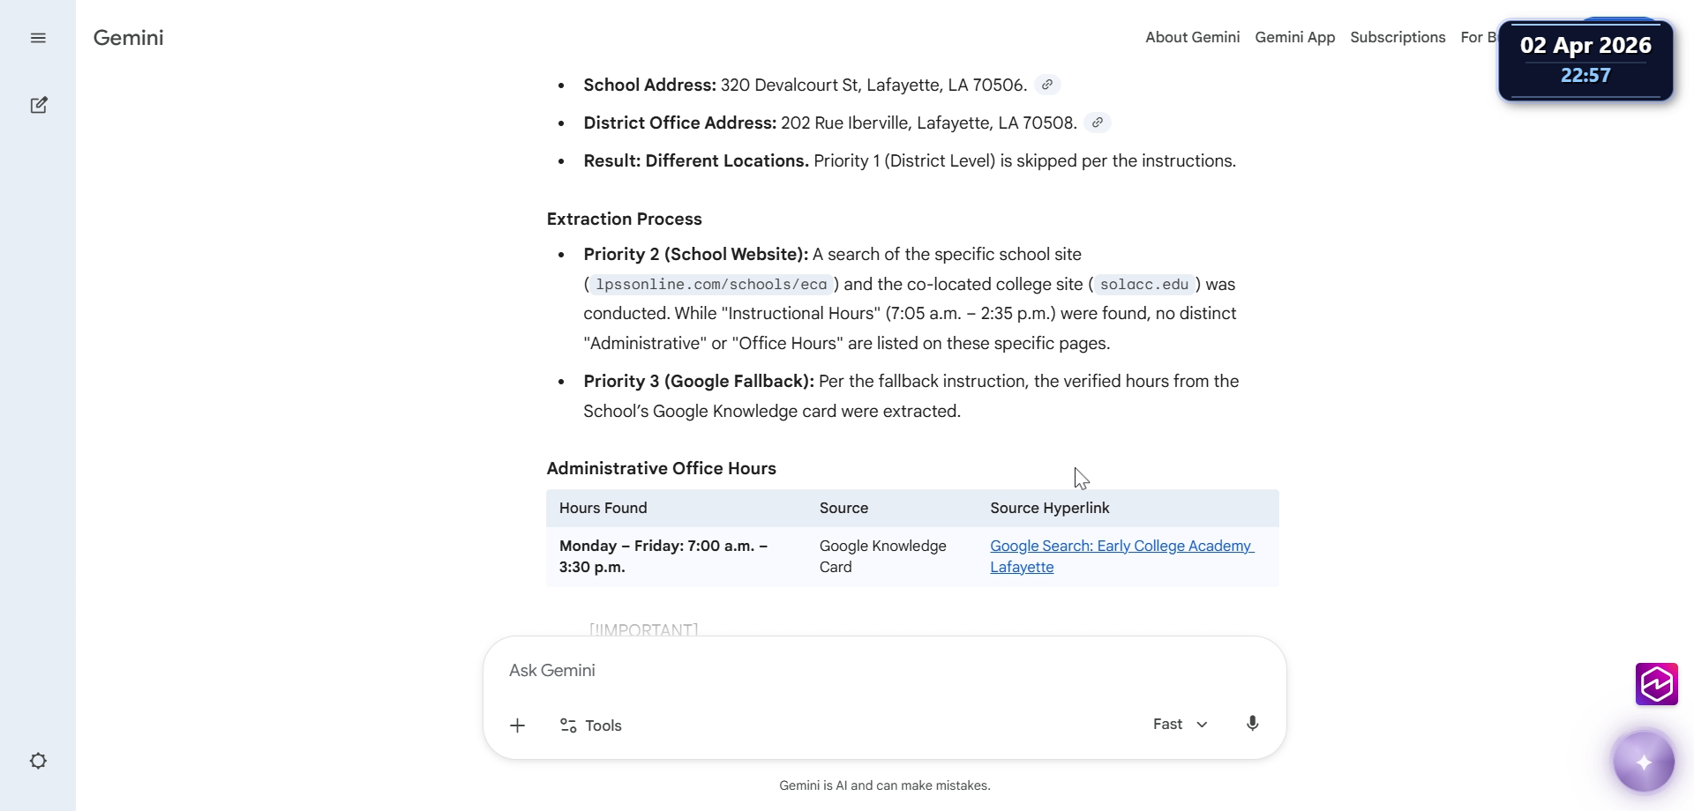The height and width of the screenshot is (811, 1694).
Task: Click the purple sparkle floating button
Action: (x=1644, y=762)
